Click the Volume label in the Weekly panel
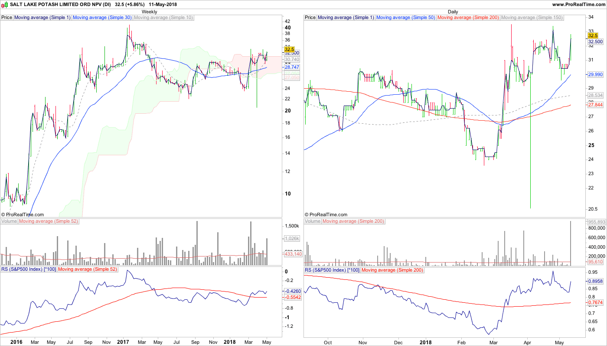Image resolution: width=607 pixels, height=346 pixels. [x=9, y=221]
